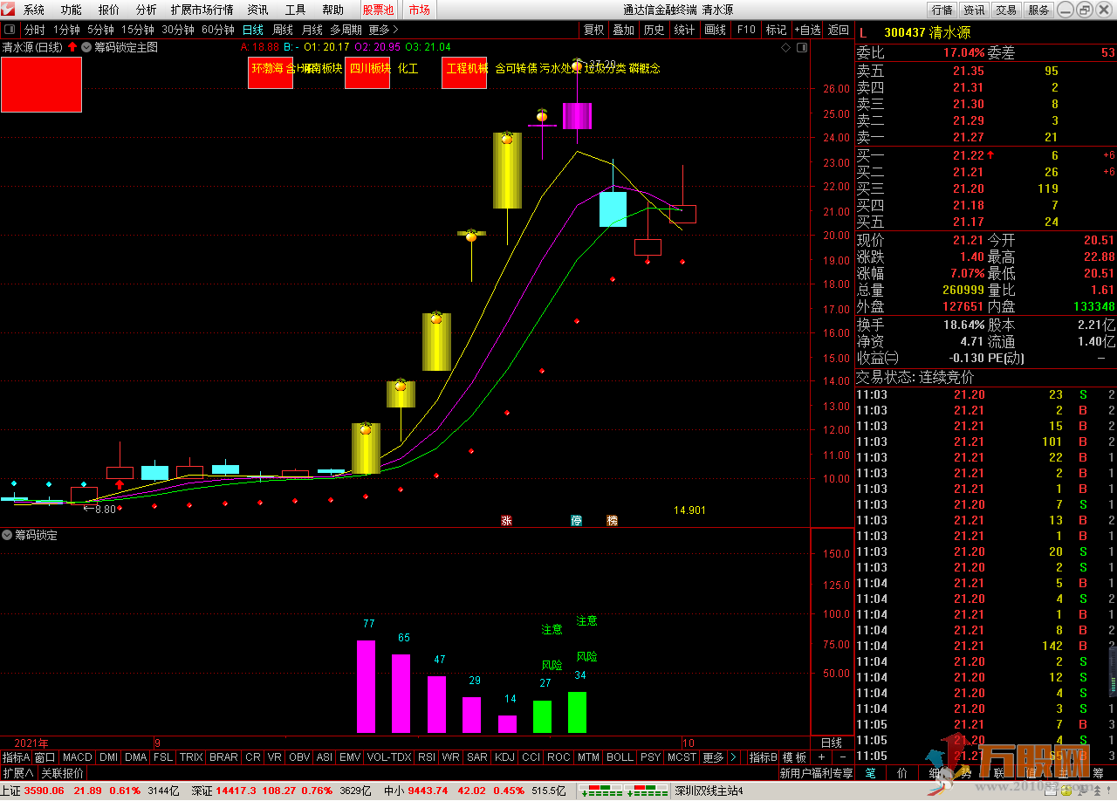Expand 更多 indicators list

(x=713, y=757)
